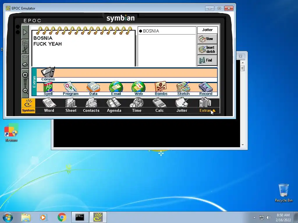Open the Time app
The width and height of the screenshot is (298, 223).
tap(137, 105)
